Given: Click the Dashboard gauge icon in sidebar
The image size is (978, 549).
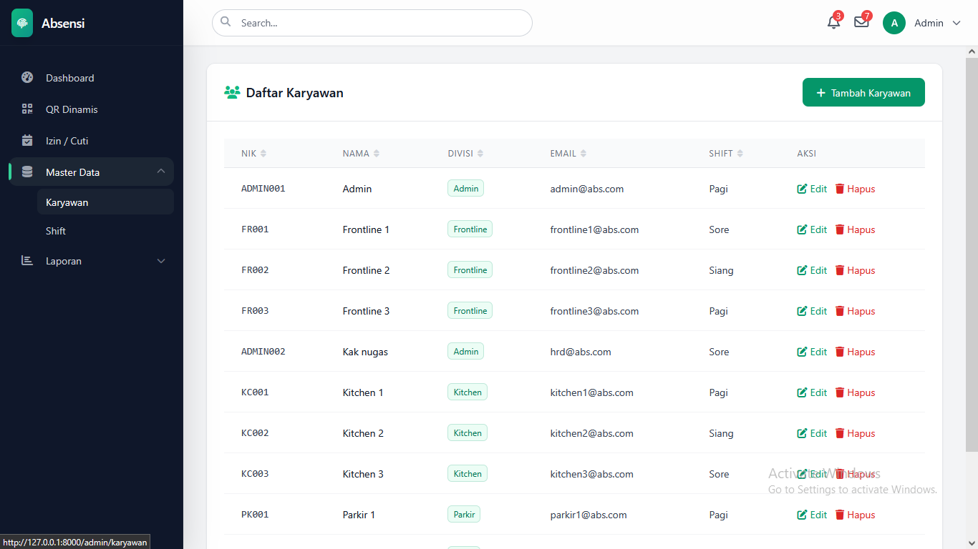Looking at the screenshot, I should [x=27, y=78].
